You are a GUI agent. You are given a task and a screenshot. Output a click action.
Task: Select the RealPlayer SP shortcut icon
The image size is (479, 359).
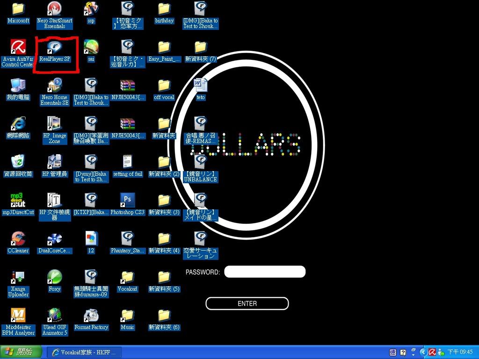pyautogui.click(x=55, y=51)
